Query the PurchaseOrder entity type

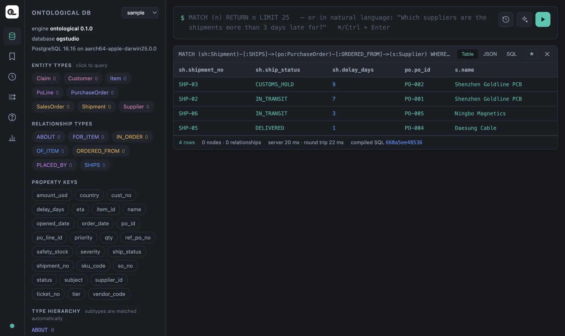pyautogui.click(x=92, y=92)
